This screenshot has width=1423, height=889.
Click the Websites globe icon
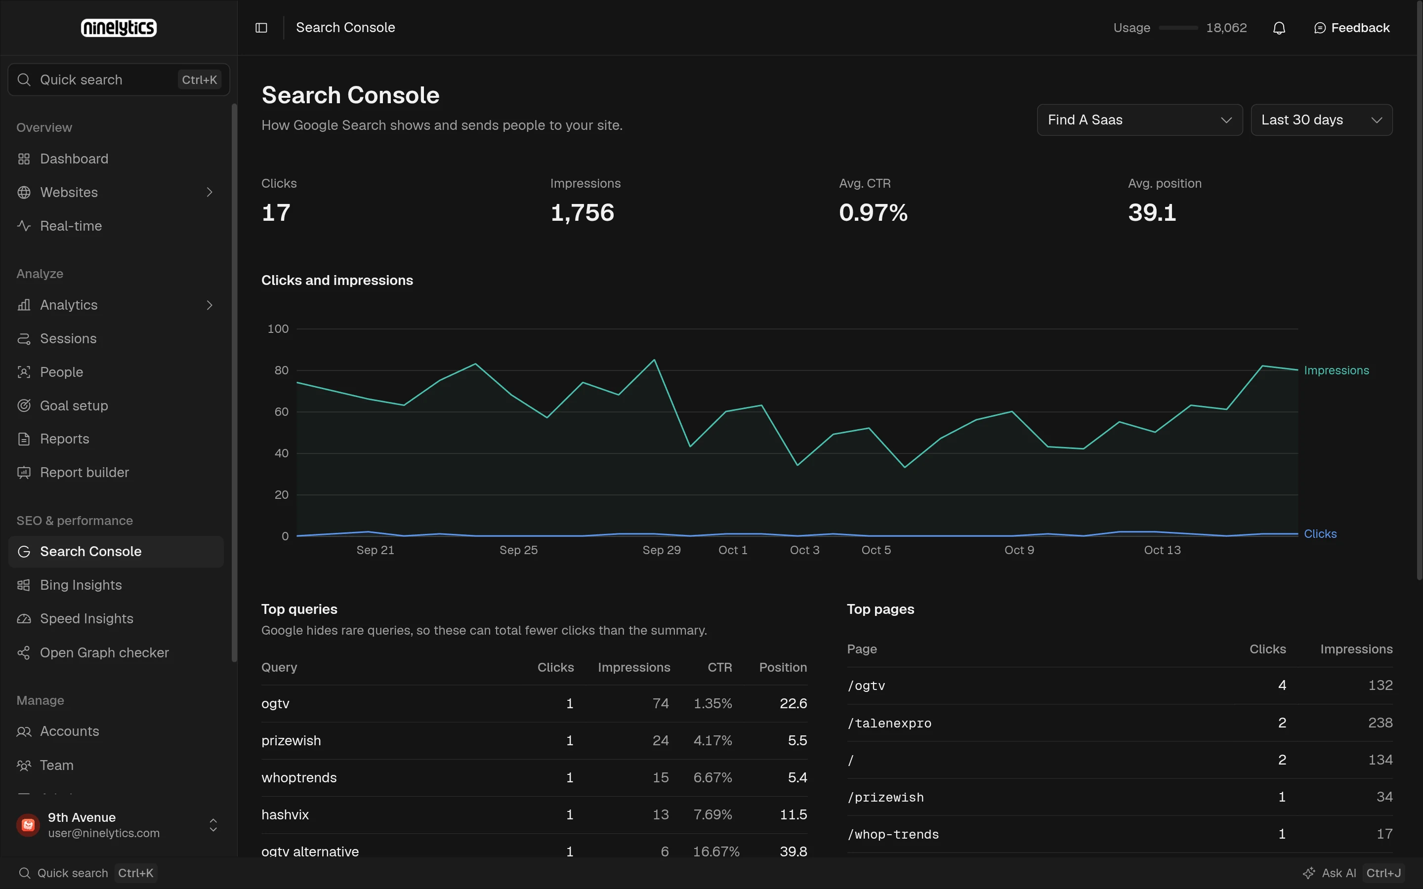24,192
